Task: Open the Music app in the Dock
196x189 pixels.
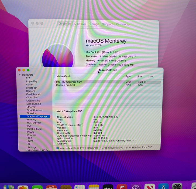Action: click(122, 187)
